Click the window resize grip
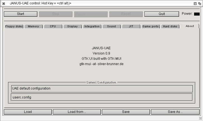 click(x=200, y=118)
